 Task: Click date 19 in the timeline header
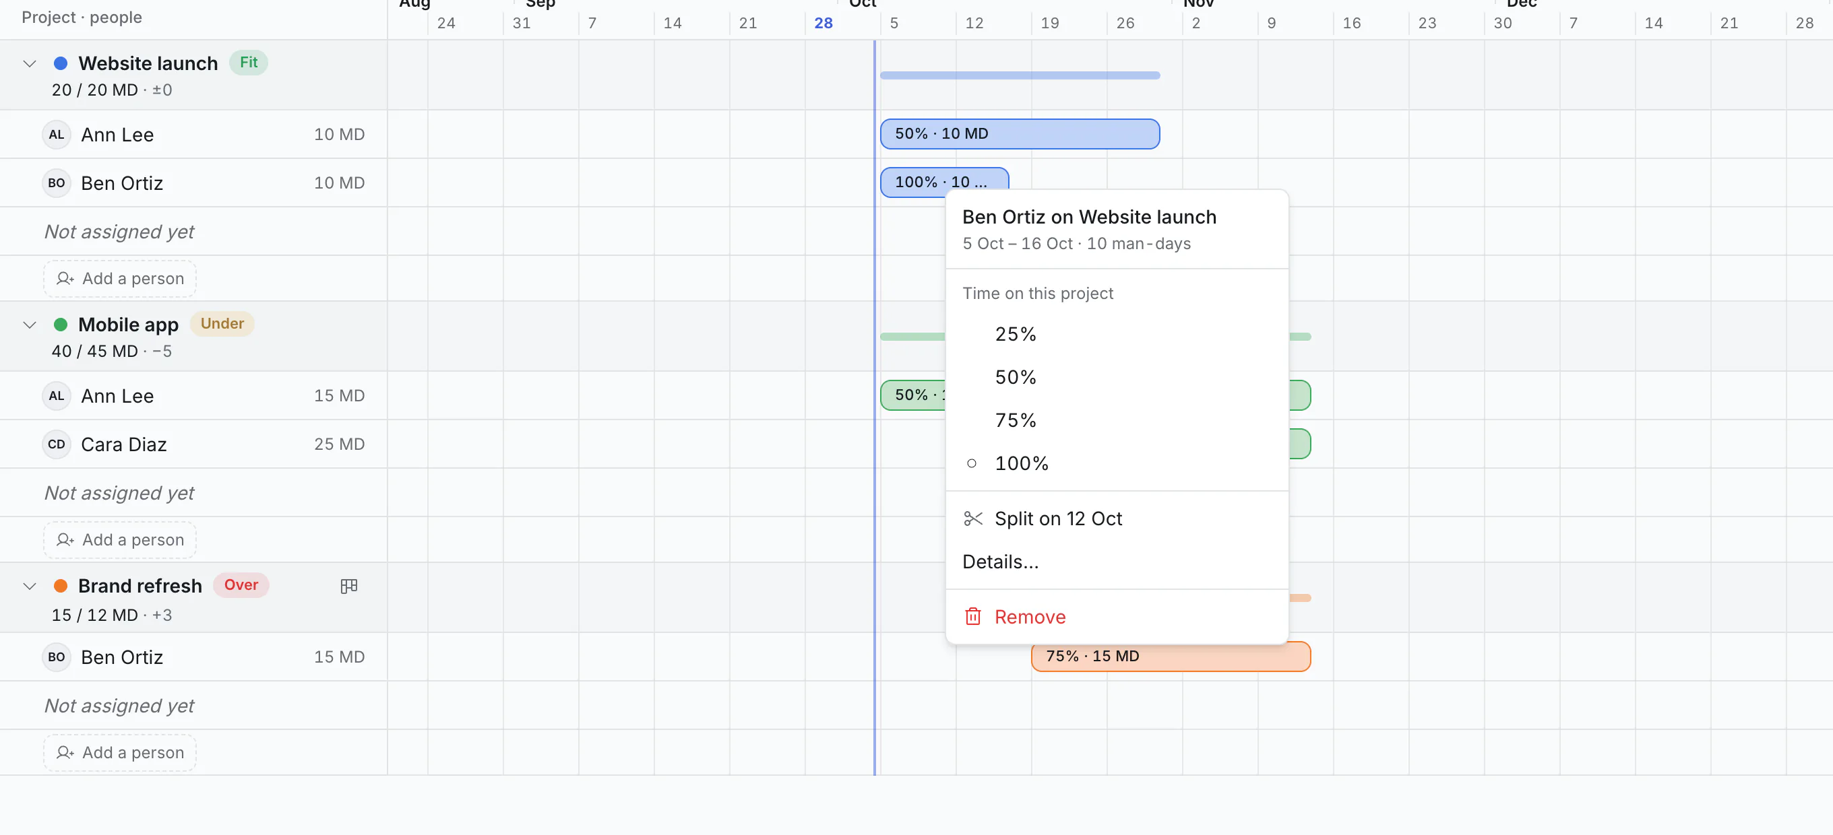click(1049, 24)
